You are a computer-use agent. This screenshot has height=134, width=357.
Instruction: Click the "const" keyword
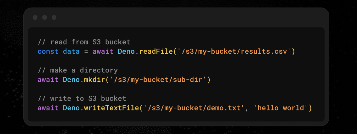[48, 51]
